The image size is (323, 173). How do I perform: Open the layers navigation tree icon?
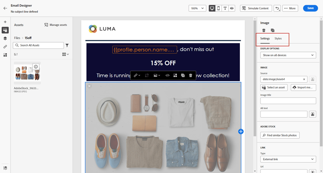pos(5,38)
